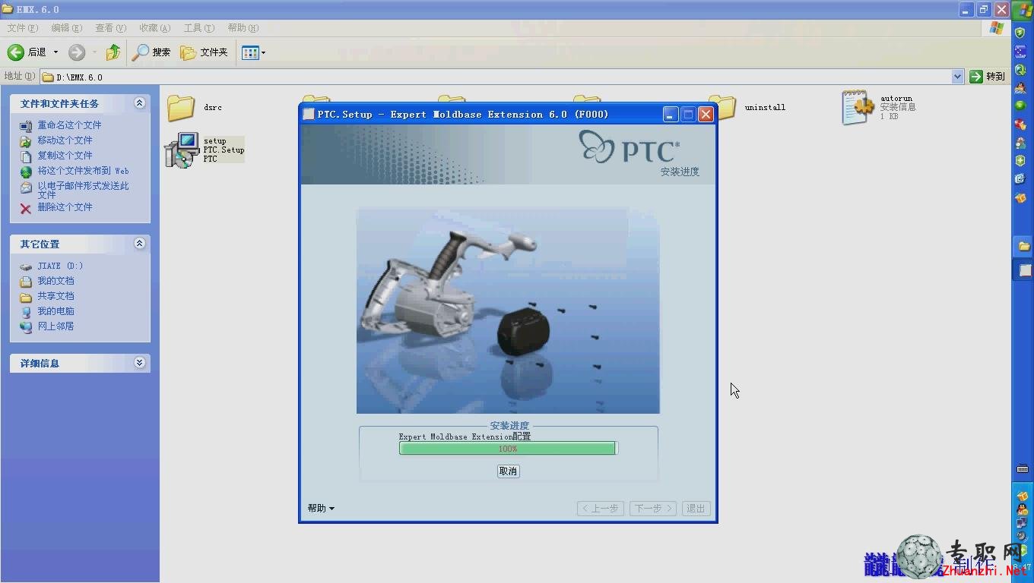Viewport: 1034px width, 583px height.
Task: Collapse the 其它位置 panel
Action: (x=139, y=244)
